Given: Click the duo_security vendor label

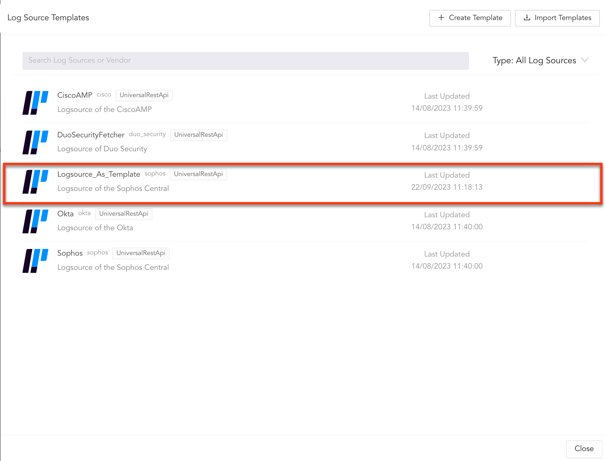Looking at the screenshot, I should 147,134.
